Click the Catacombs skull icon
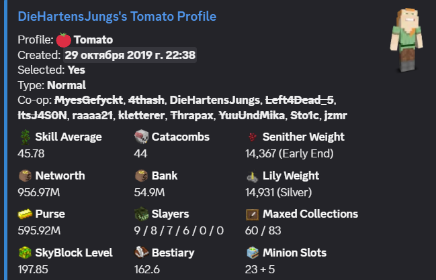Viewport: 436px width, 280px height. click(x=141, y=137)
